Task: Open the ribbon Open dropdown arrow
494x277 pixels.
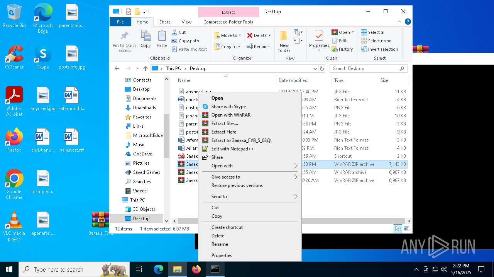Action: (353, 32)
